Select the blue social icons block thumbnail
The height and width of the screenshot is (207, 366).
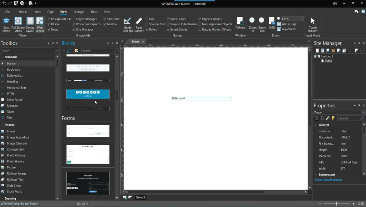pos(88,94)
